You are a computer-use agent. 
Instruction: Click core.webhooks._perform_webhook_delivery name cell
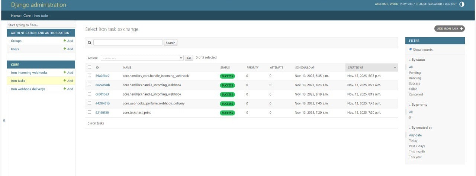(154, 103)
